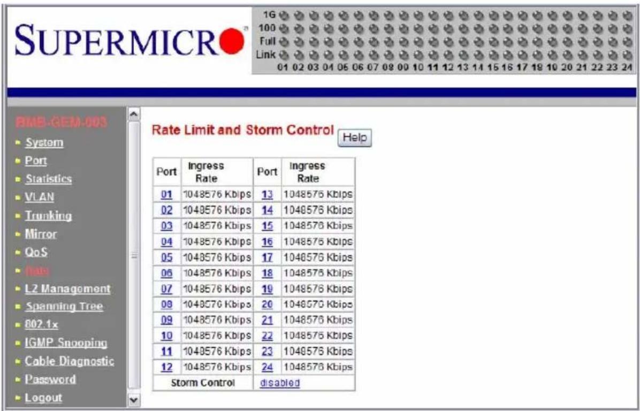Select Trunking in the sidebar
Image resolution: width=640 pixels, height=411 pixels.
[49, 216]
